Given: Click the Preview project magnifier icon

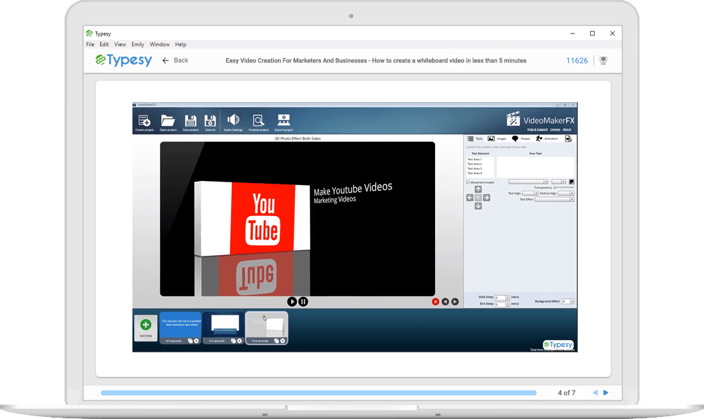Looking at the screenshot, I should (x=258, y=122).
